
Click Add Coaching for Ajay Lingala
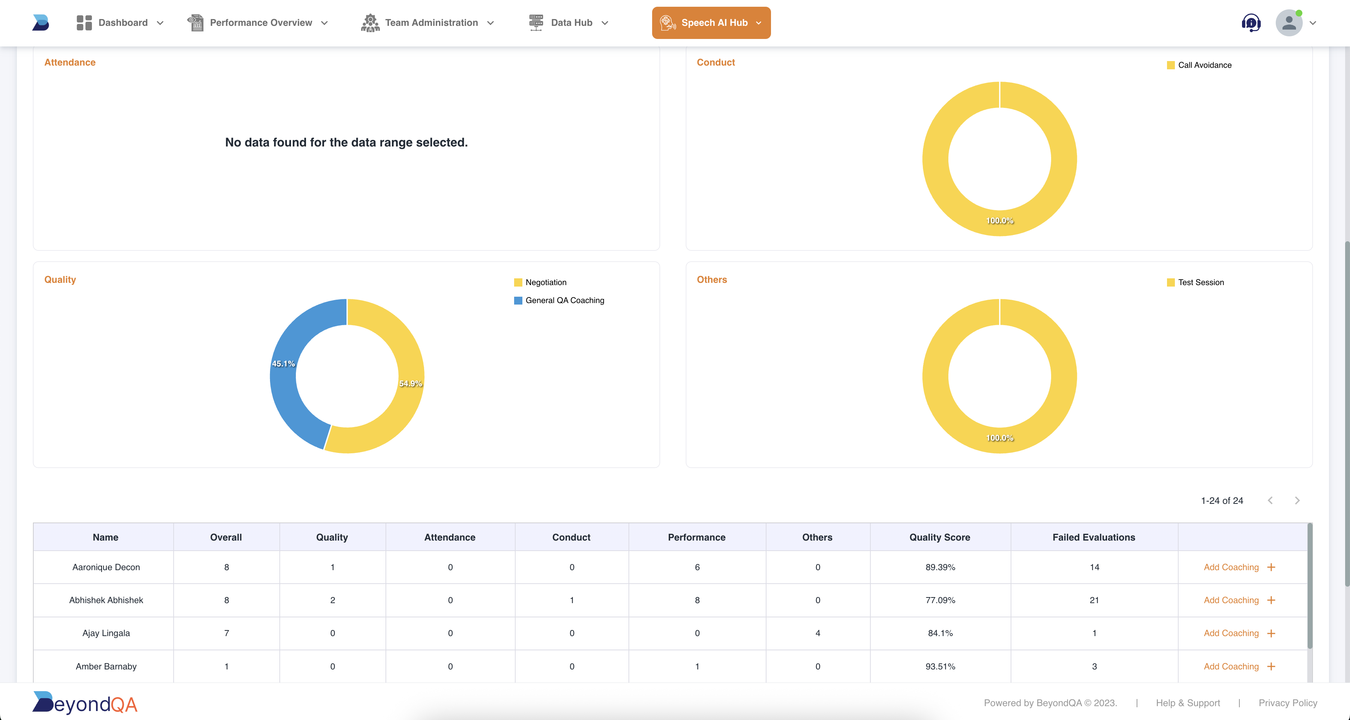[x=1230, y=633]
